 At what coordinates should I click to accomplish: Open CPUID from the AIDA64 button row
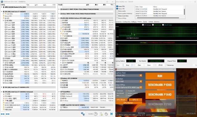pos(161,65)
